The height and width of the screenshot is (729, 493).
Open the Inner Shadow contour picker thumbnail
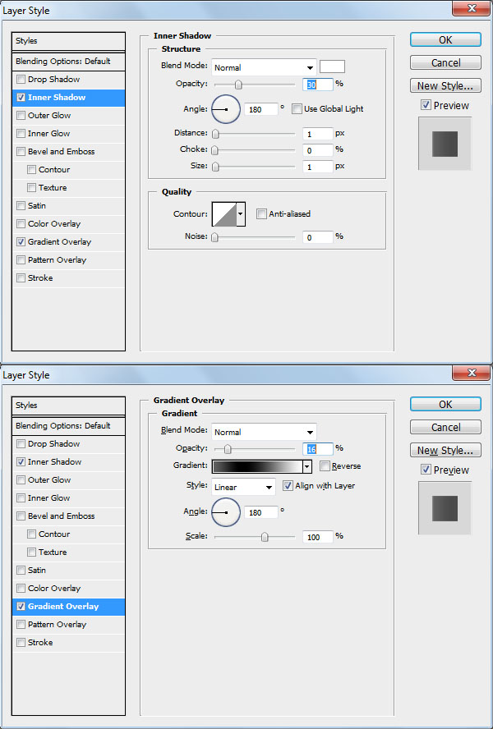point(224,214)
